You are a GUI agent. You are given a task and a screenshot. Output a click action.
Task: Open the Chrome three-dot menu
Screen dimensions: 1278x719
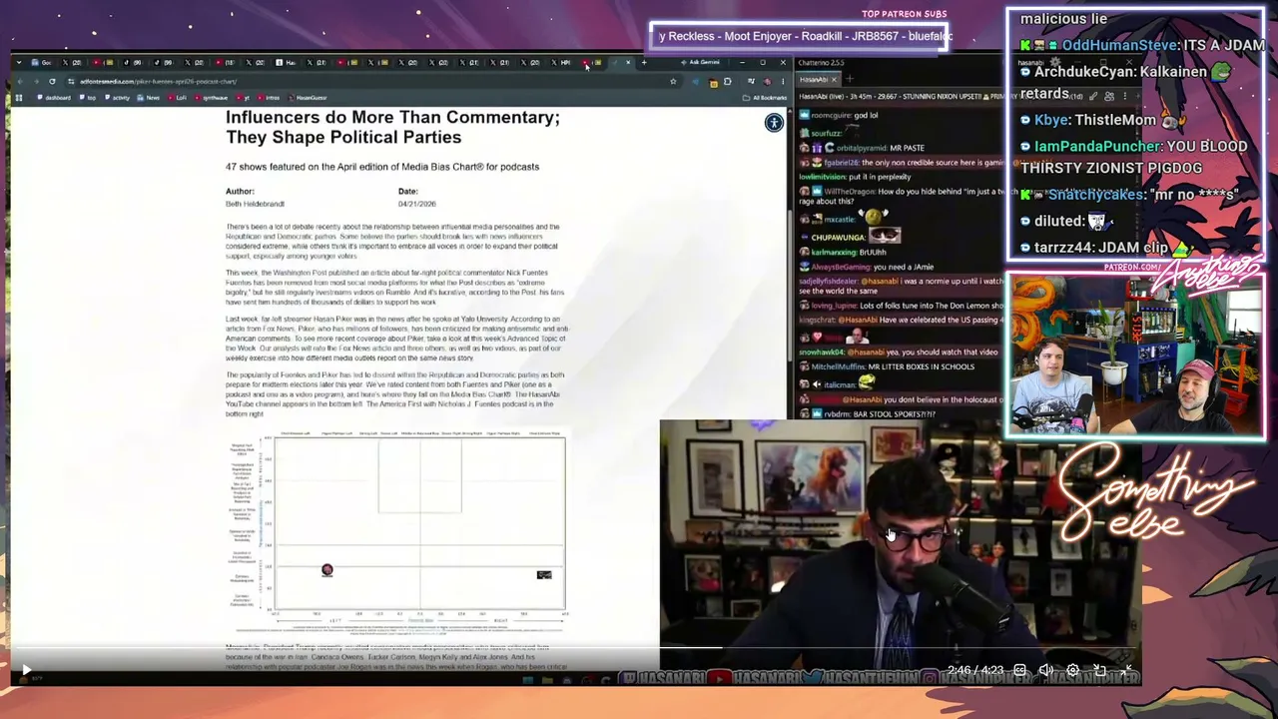click(784, 82)
